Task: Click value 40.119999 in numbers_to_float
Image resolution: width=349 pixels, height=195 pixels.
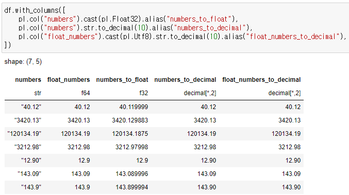Action: point(134,107)
